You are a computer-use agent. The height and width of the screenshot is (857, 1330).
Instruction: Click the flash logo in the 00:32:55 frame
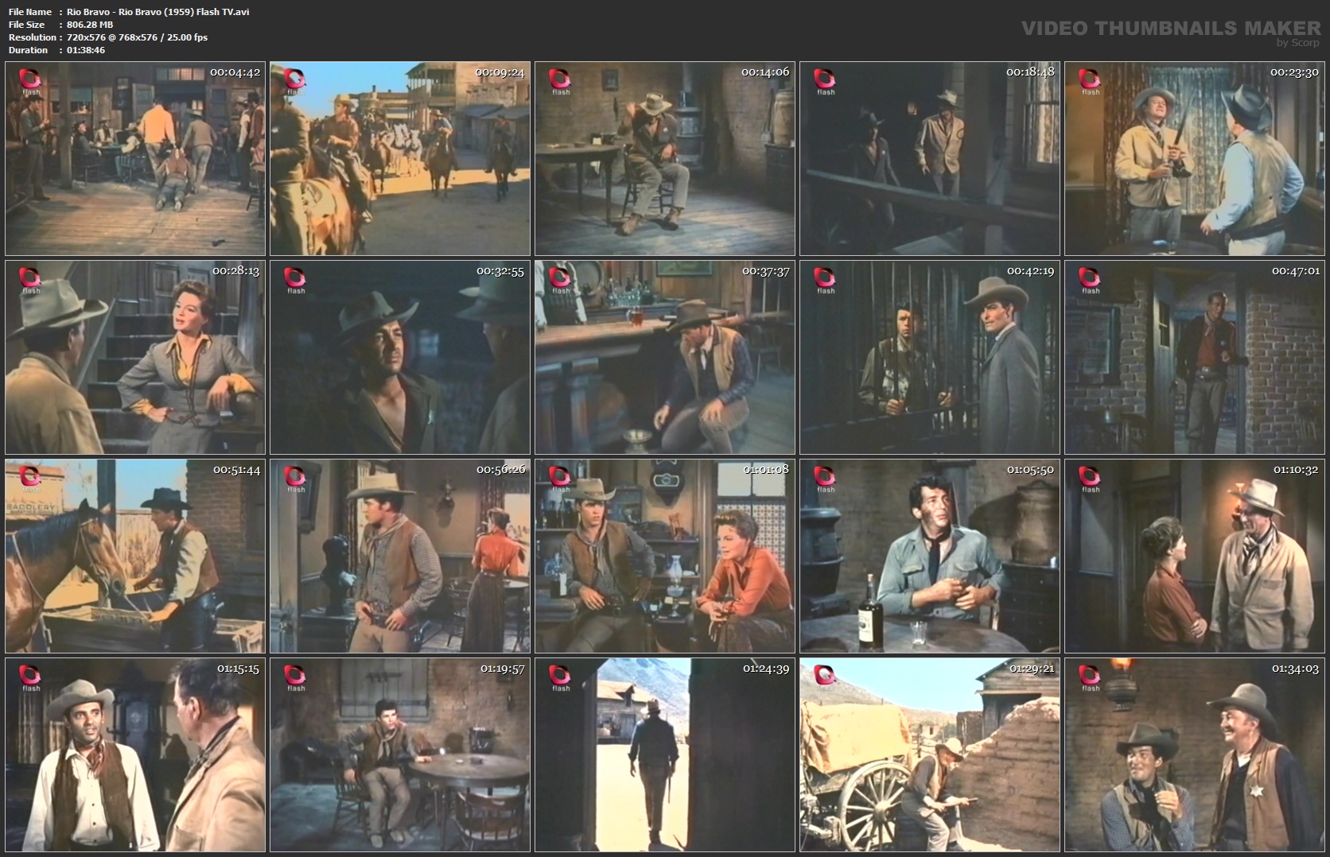[x=296, y=280]
